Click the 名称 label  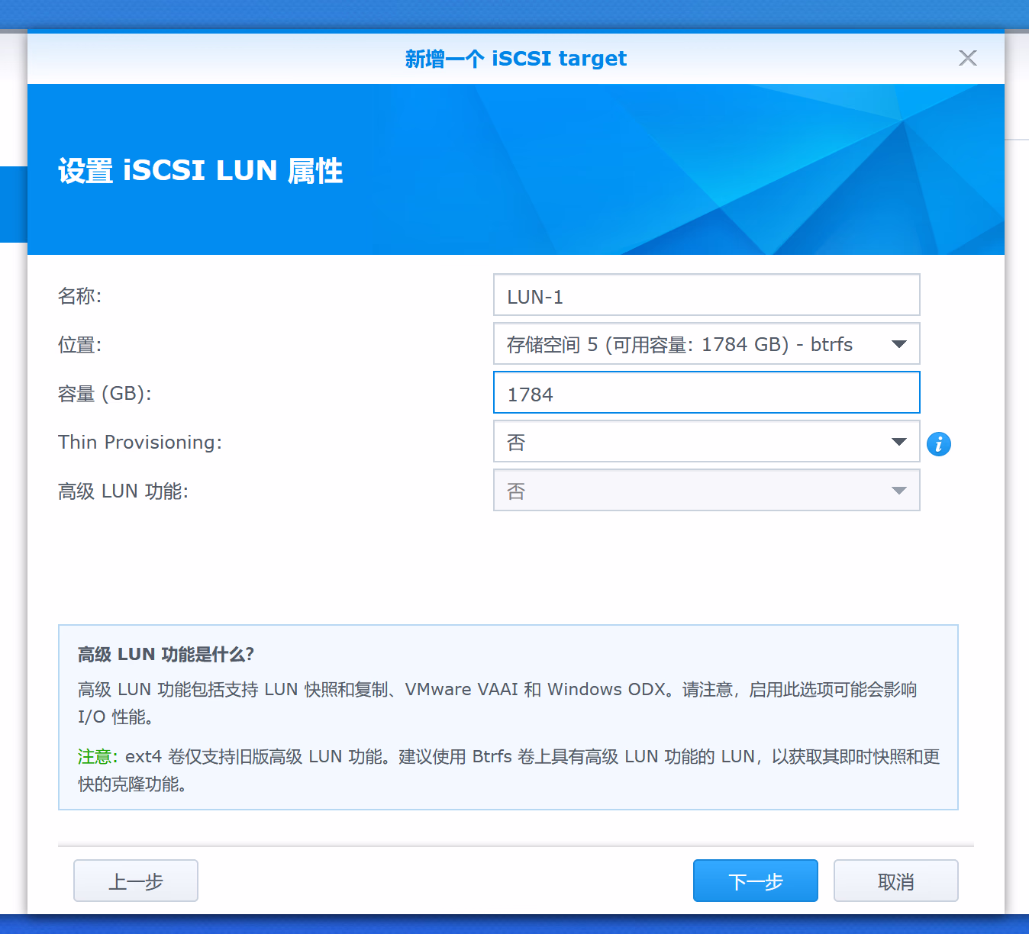[x=79, y=296]
